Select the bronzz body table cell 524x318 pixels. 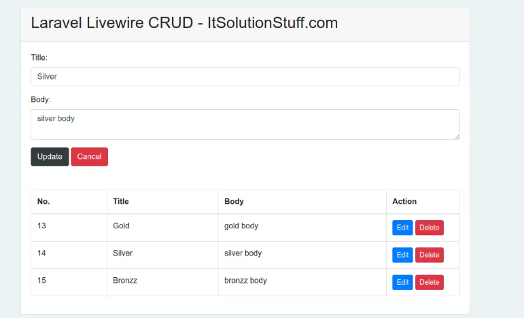click(x=245, y=280)
